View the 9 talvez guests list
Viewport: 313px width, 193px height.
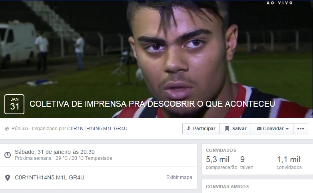point(247,163)
